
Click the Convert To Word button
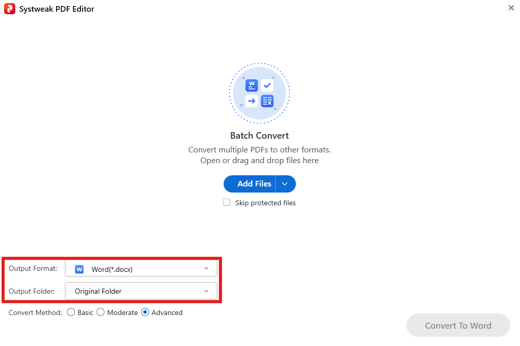458,326
